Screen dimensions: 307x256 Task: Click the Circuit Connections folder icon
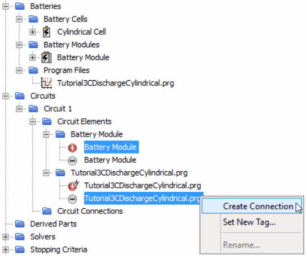tap(47, 211)
